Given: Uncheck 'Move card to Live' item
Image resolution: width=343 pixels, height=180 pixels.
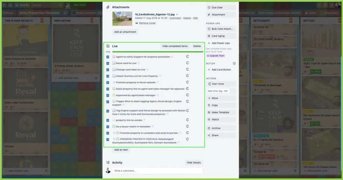Looking at the screenshot, I should click(108, 63).
